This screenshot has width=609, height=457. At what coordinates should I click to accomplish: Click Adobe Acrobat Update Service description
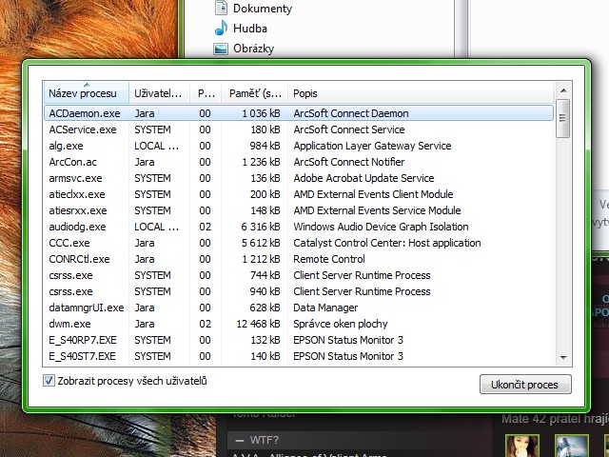tap(363, 178)
